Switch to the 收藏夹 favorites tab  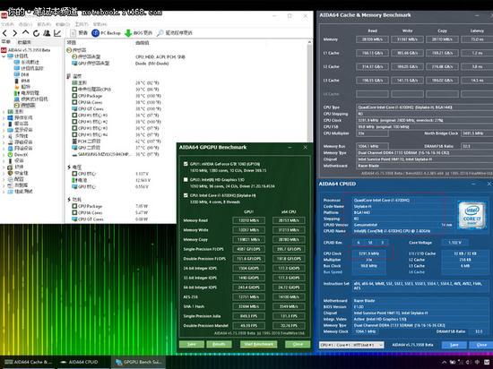click(24, 42)
